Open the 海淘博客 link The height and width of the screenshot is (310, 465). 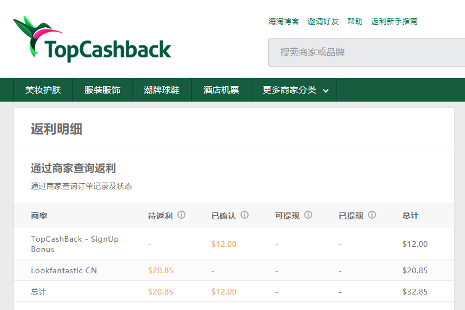(284, 21)
